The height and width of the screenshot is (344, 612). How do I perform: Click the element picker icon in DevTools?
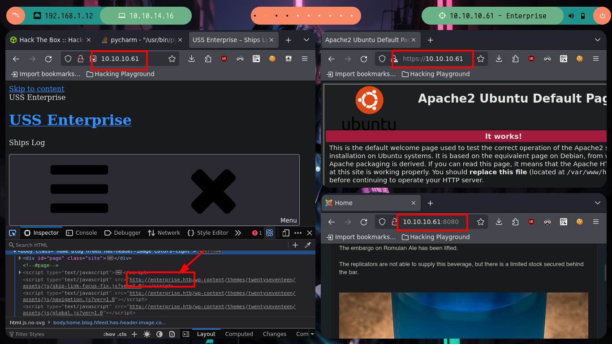(13, 233)
